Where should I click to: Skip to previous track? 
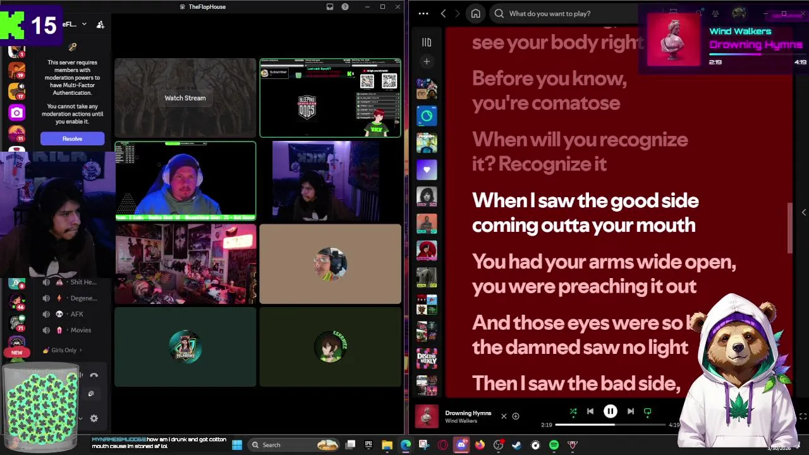click(x=590, y=411)
